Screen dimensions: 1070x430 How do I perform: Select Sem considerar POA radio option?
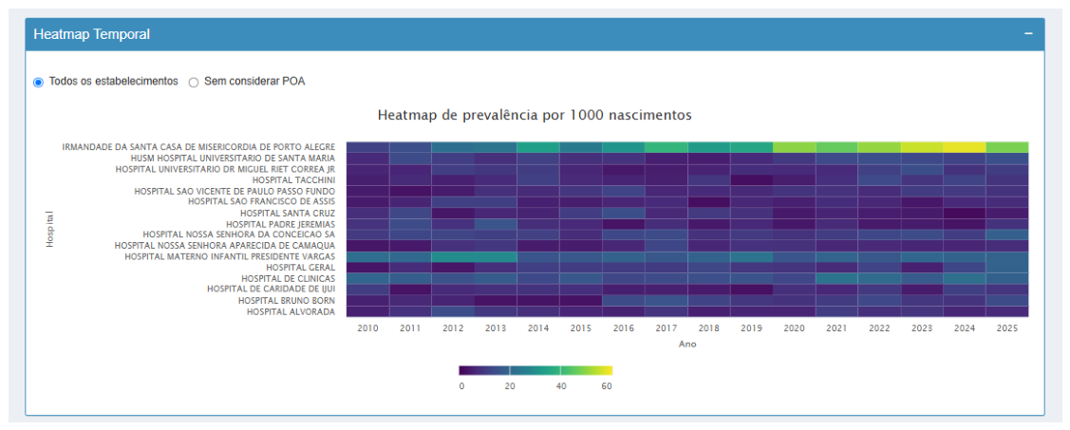click(x=193, y=82)
